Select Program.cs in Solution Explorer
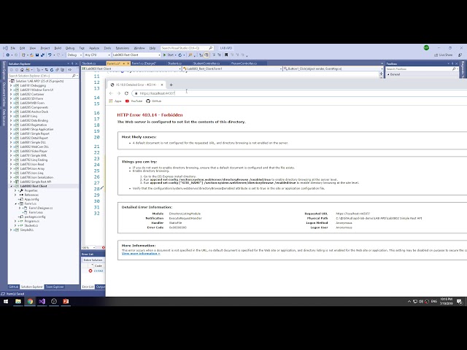467x350 pixels. click(31, 221)
